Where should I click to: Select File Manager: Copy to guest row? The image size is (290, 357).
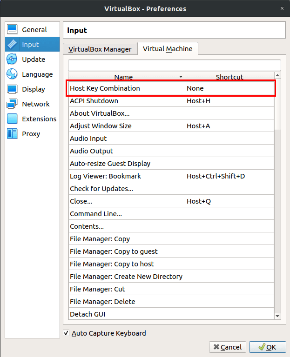pos(171,251)
